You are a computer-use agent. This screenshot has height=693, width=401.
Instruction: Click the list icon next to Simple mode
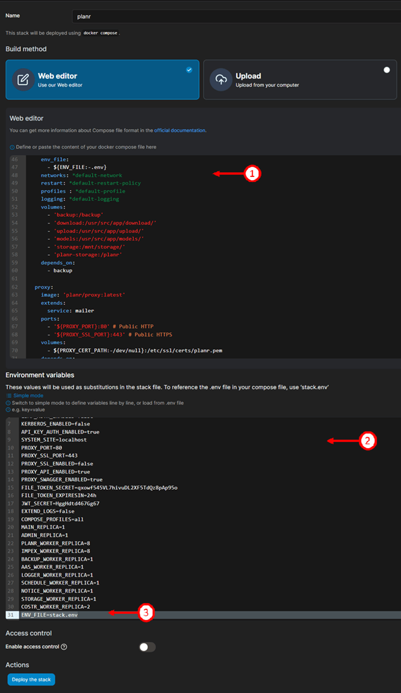(8, 395)
